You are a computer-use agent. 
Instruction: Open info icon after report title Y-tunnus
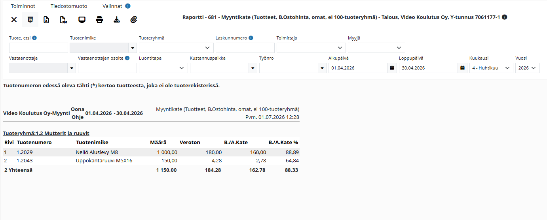(x=505, y=17)
